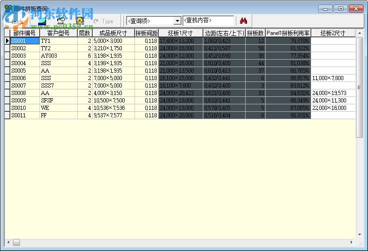Screen dimensions: 368x251
Task: Click finished size 10,536×7,536 cell
Action: pyautogui.click(x=114, y=108)
